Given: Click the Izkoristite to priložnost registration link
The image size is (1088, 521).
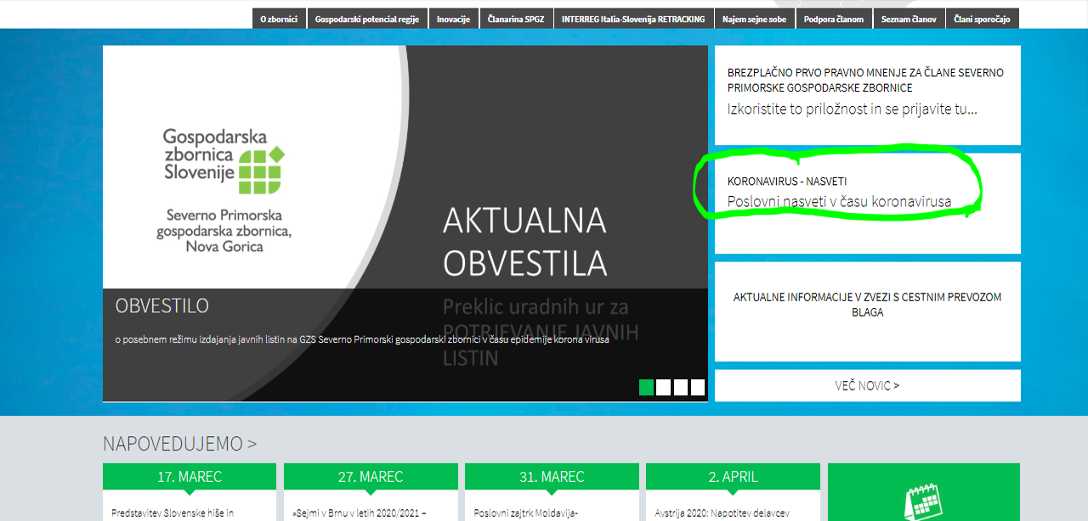Looking at the screenshot, I should point(852,109).
